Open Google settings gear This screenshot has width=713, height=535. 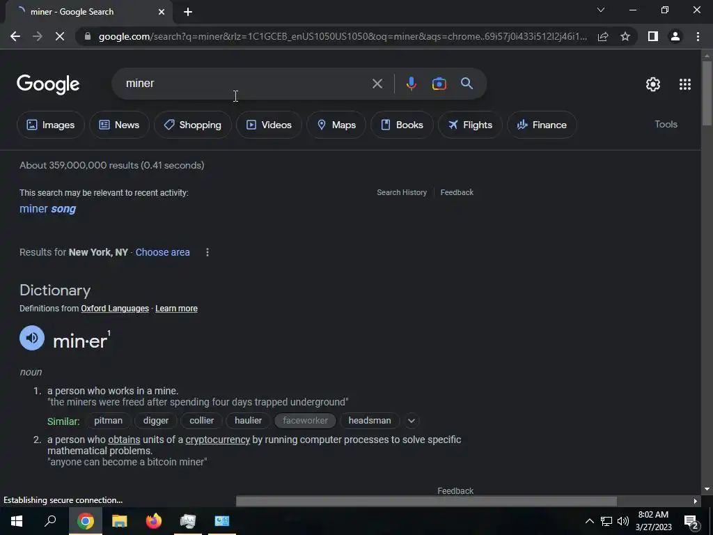click(x=653, y=84)
